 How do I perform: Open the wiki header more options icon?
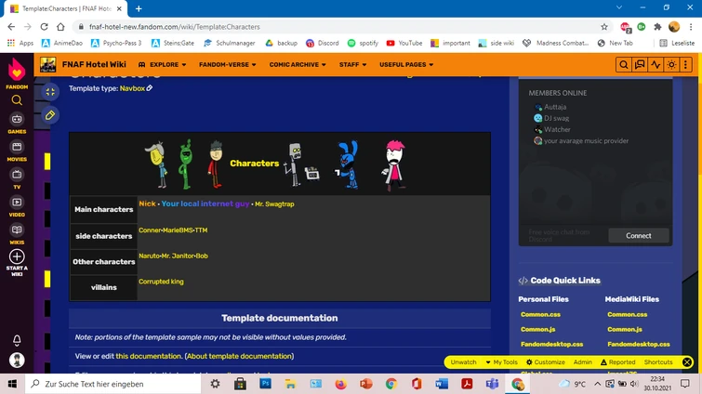pyautogui.click(x=685, y=64)
